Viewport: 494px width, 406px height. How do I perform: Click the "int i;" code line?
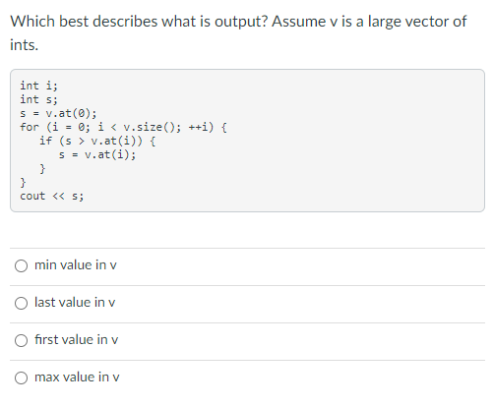coord(38,86)
